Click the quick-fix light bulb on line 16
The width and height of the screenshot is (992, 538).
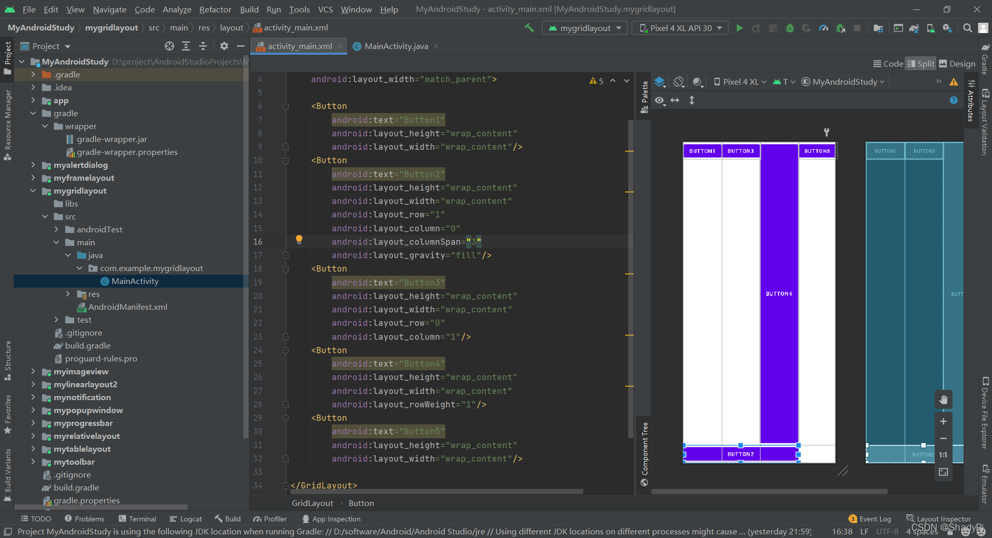pyautogui.click(x=299, y=239)
